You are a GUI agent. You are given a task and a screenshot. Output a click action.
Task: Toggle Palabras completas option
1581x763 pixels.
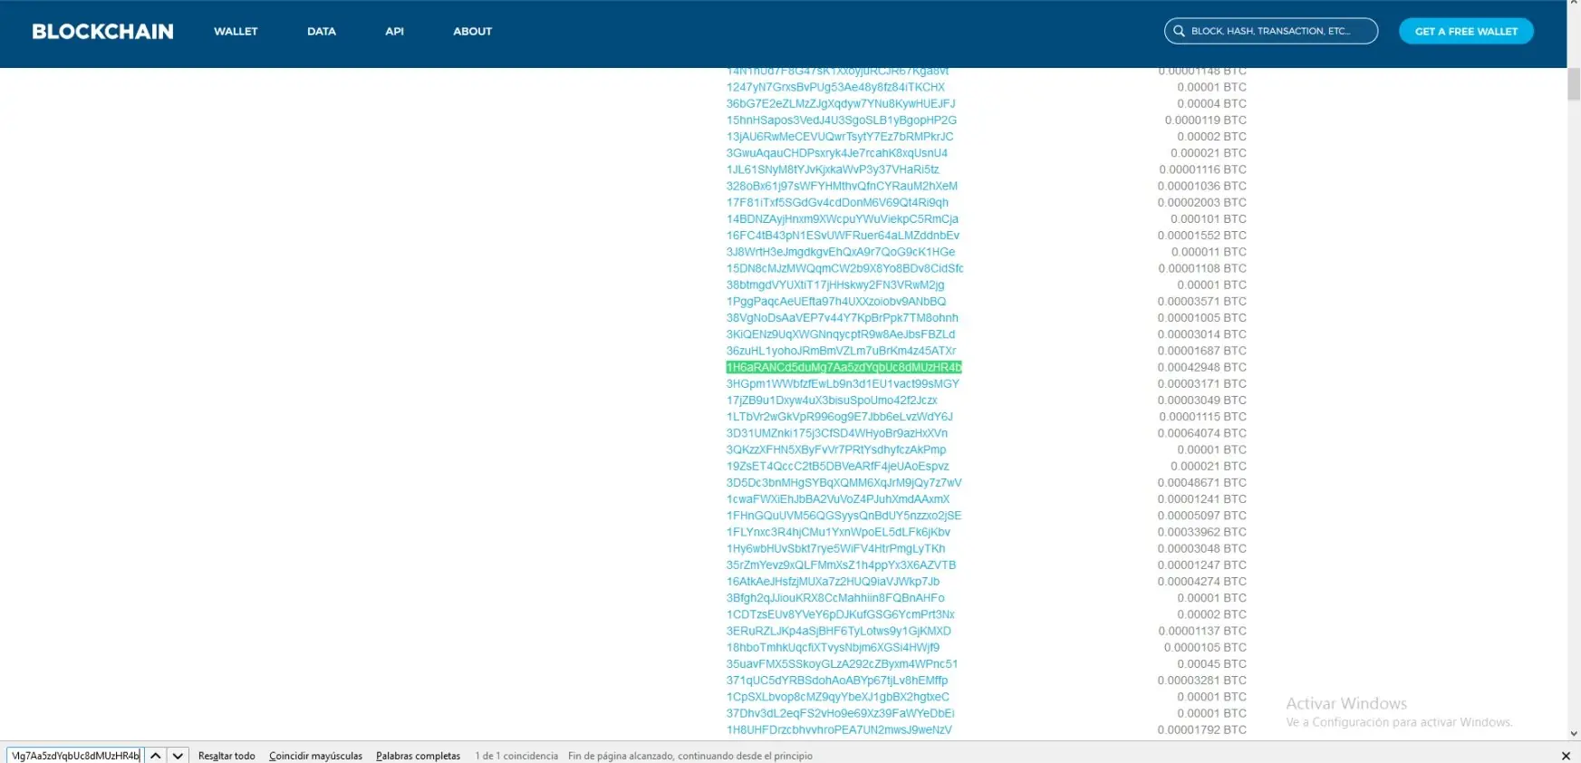tap(418, 756)
